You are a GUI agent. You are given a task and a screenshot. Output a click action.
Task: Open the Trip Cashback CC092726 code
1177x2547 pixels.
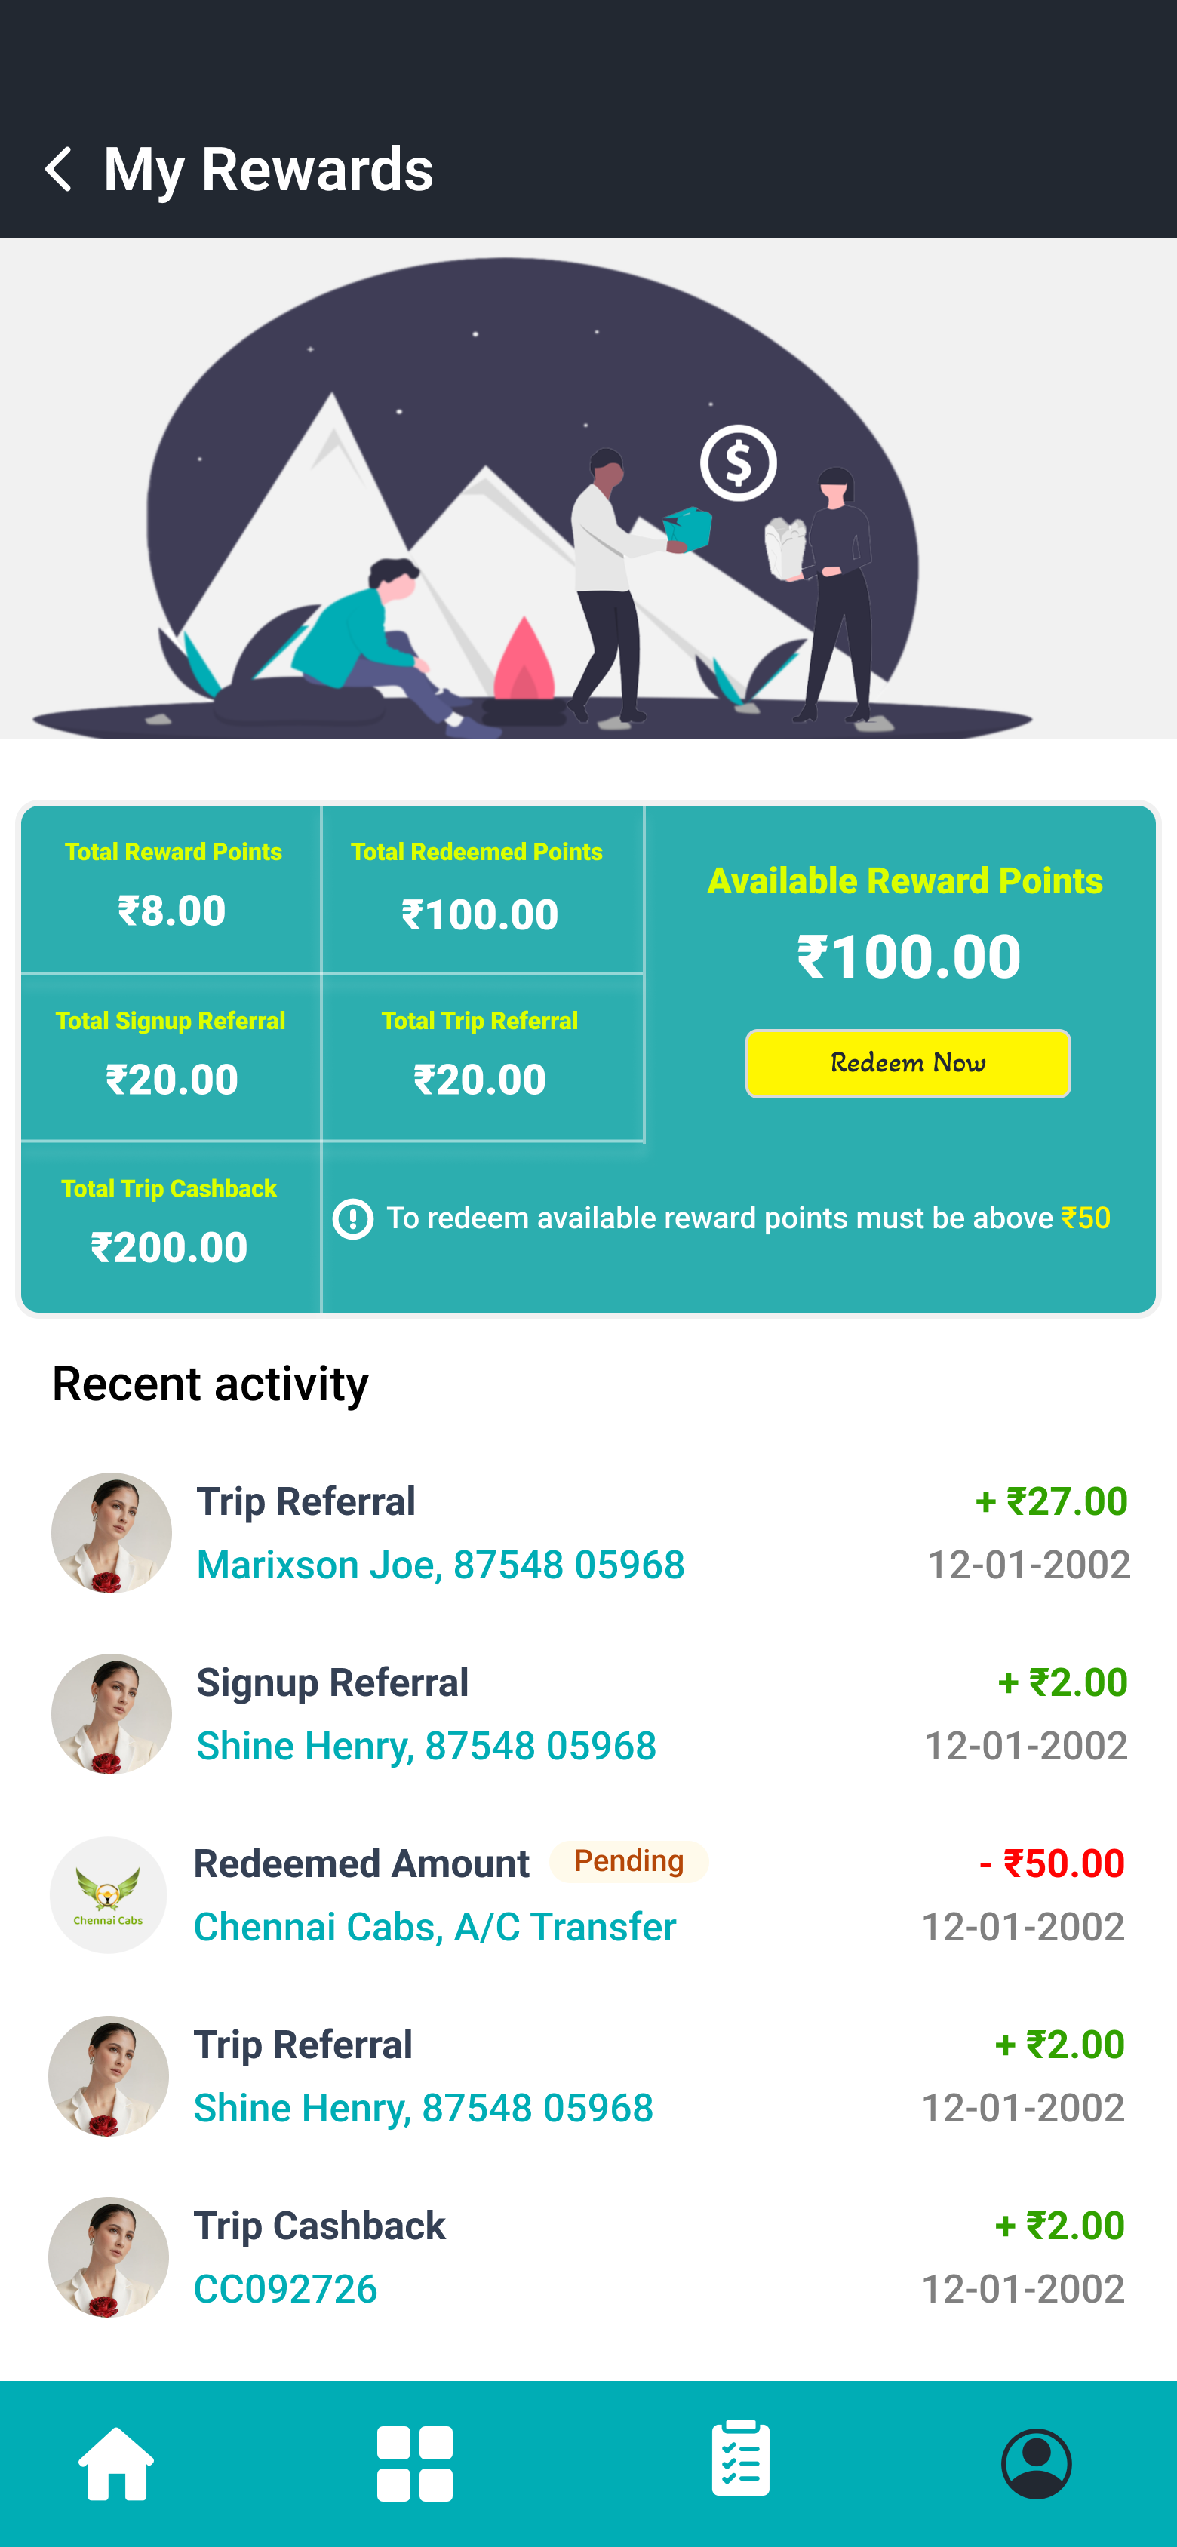coord(286,2289)
